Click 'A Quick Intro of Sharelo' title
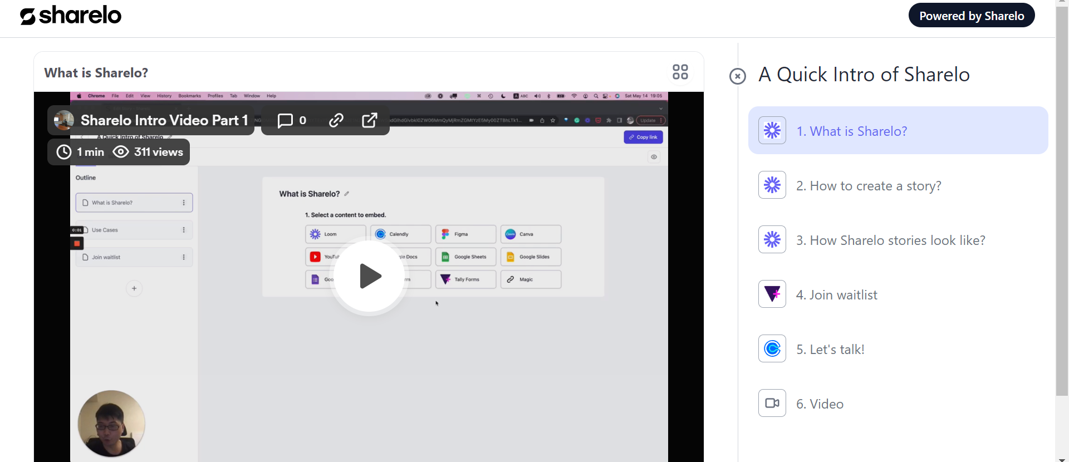The width and height of the screenshot is (1069, 462). 864,75
